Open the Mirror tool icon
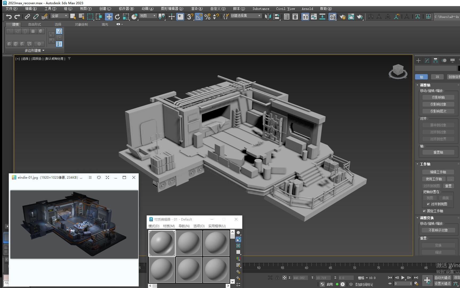Image resolution: width=460 pixels, height=288 pixels. pyautogui.click(x=268, y=17)
